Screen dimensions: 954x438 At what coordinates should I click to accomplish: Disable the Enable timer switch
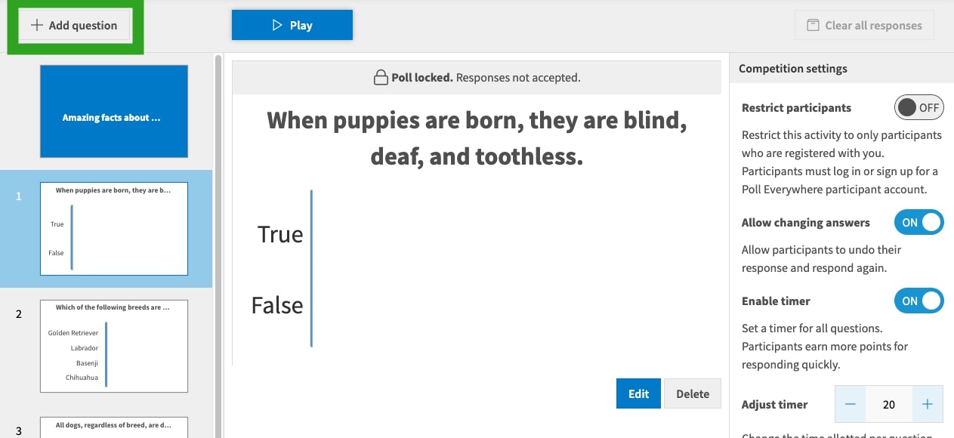point(918,301)
